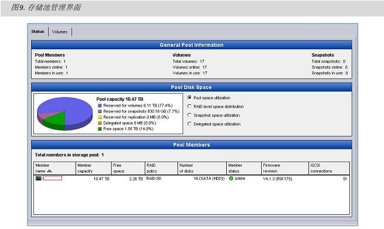Click the Members online: 1 line
The width and height of the screenshot is (384, 229).
click(x=51, y=67)
